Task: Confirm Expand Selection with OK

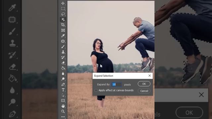Action: click(x=144, y=84)
